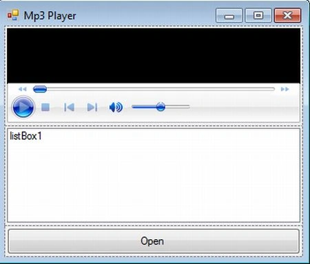This screenshot has width=310, height=264.
Task: Click the Mp3 Player window app icon
Action: point(13,15)
